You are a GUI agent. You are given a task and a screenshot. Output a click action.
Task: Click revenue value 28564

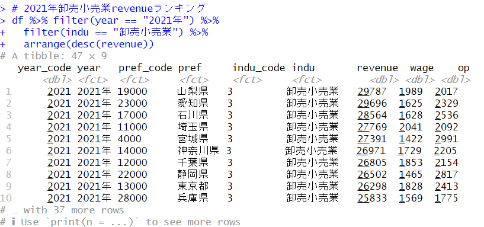click(x=372, y=115)
